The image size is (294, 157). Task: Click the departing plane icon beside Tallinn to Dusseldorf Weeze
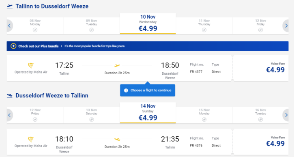pyautogui.click(x=10, y=6)
